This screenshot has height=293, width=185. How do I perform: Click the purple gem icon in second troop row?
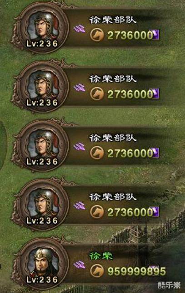point(155,93)
